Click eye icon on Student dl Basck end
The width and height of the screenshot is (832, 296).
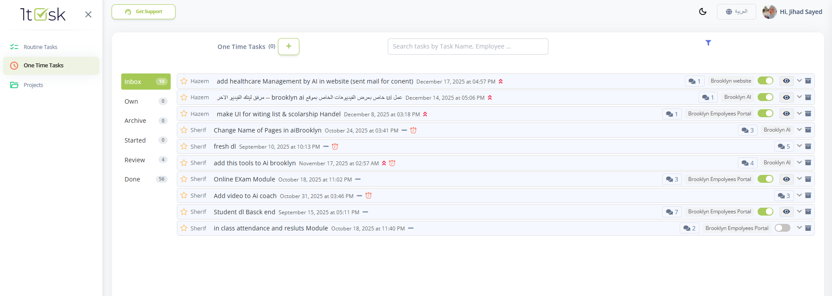point(786,212)
